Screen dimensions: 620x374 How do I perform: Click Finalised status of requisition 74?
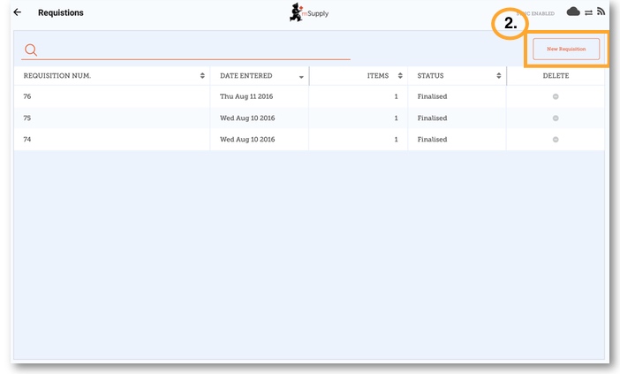[432, 140]
